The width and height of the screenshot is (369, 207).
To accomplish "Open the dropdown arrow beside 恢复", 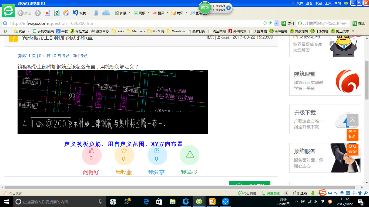I will point(89,13).
